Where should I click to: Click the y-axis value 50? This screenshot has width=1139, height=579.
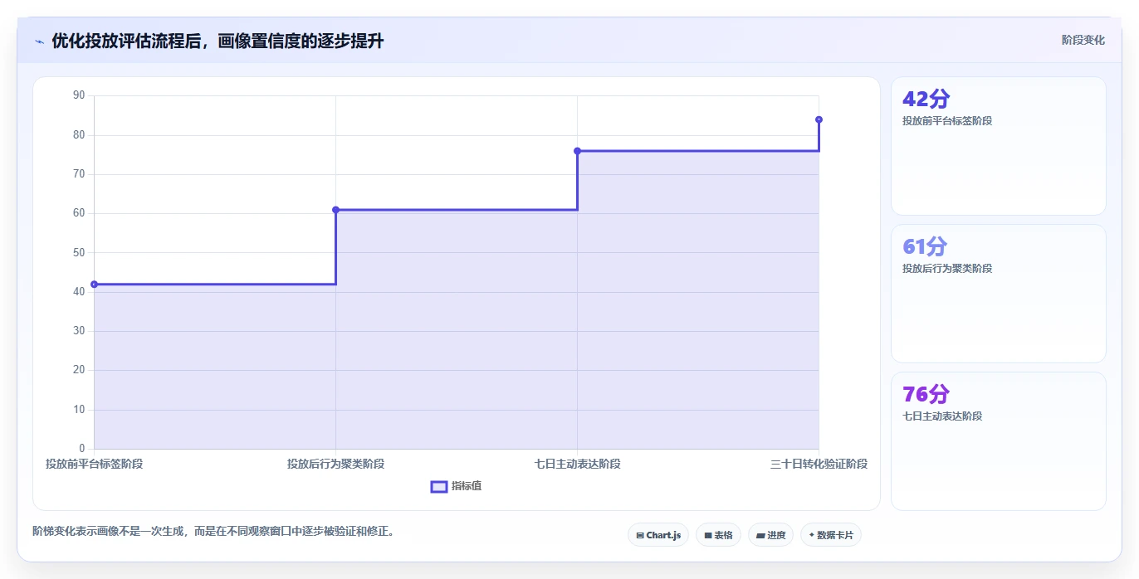(79, 252)
